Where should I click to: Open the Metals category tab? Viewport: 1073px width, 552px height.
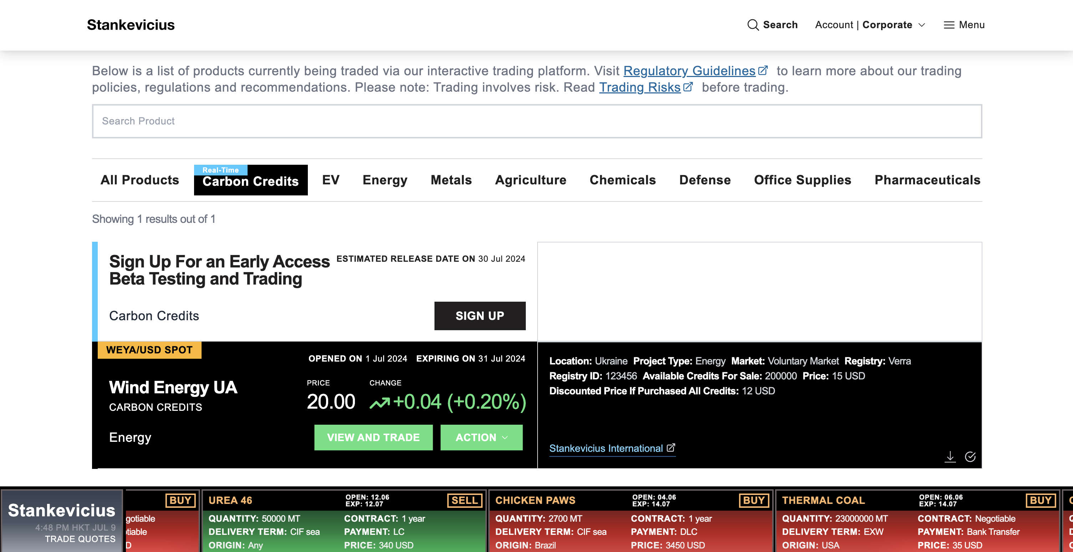click(x=451, y=180)
